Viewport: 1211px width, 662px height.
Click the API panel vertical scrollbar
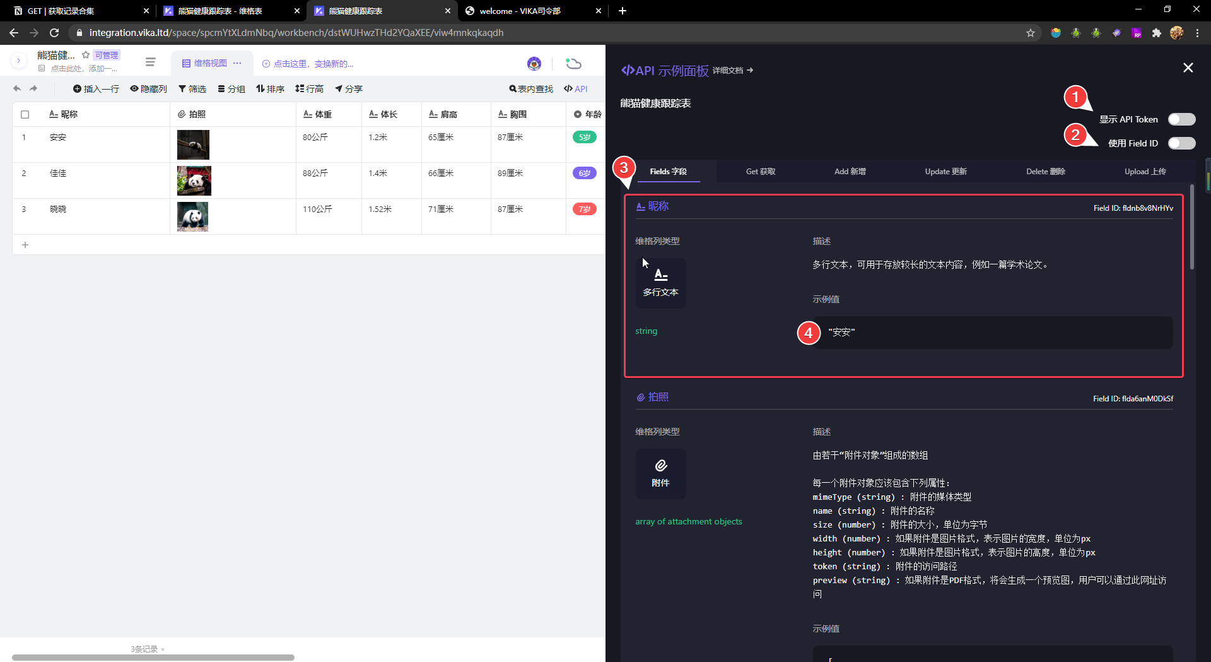1192,227
